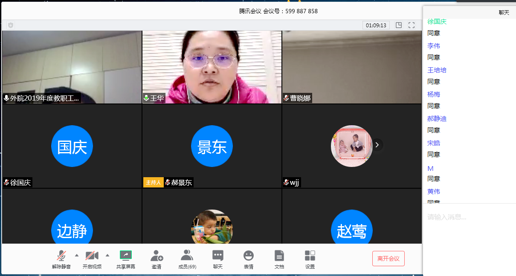This screenshot has width=516, height=276.
Task: Expand the video options arrow beside camera
Action: pos(107,255)
